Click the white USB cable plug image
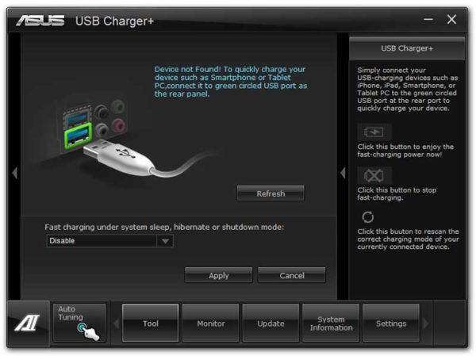This screenshot has height=356, width=476. click(120, 156)
